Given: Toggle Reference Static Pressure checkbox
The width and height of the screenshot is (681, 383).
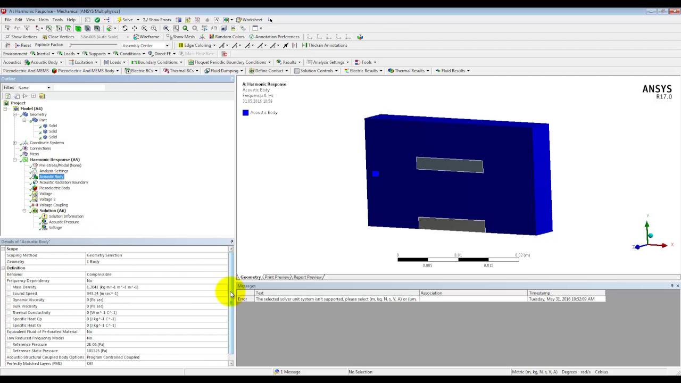Looking at the screenshot, I should pyautogui.click(x=9, y=351).
